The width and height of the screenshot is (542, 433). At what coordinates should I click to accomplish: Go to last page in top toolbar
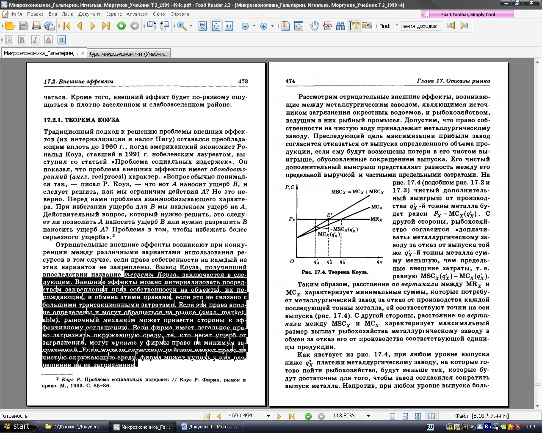click(106, 26)
